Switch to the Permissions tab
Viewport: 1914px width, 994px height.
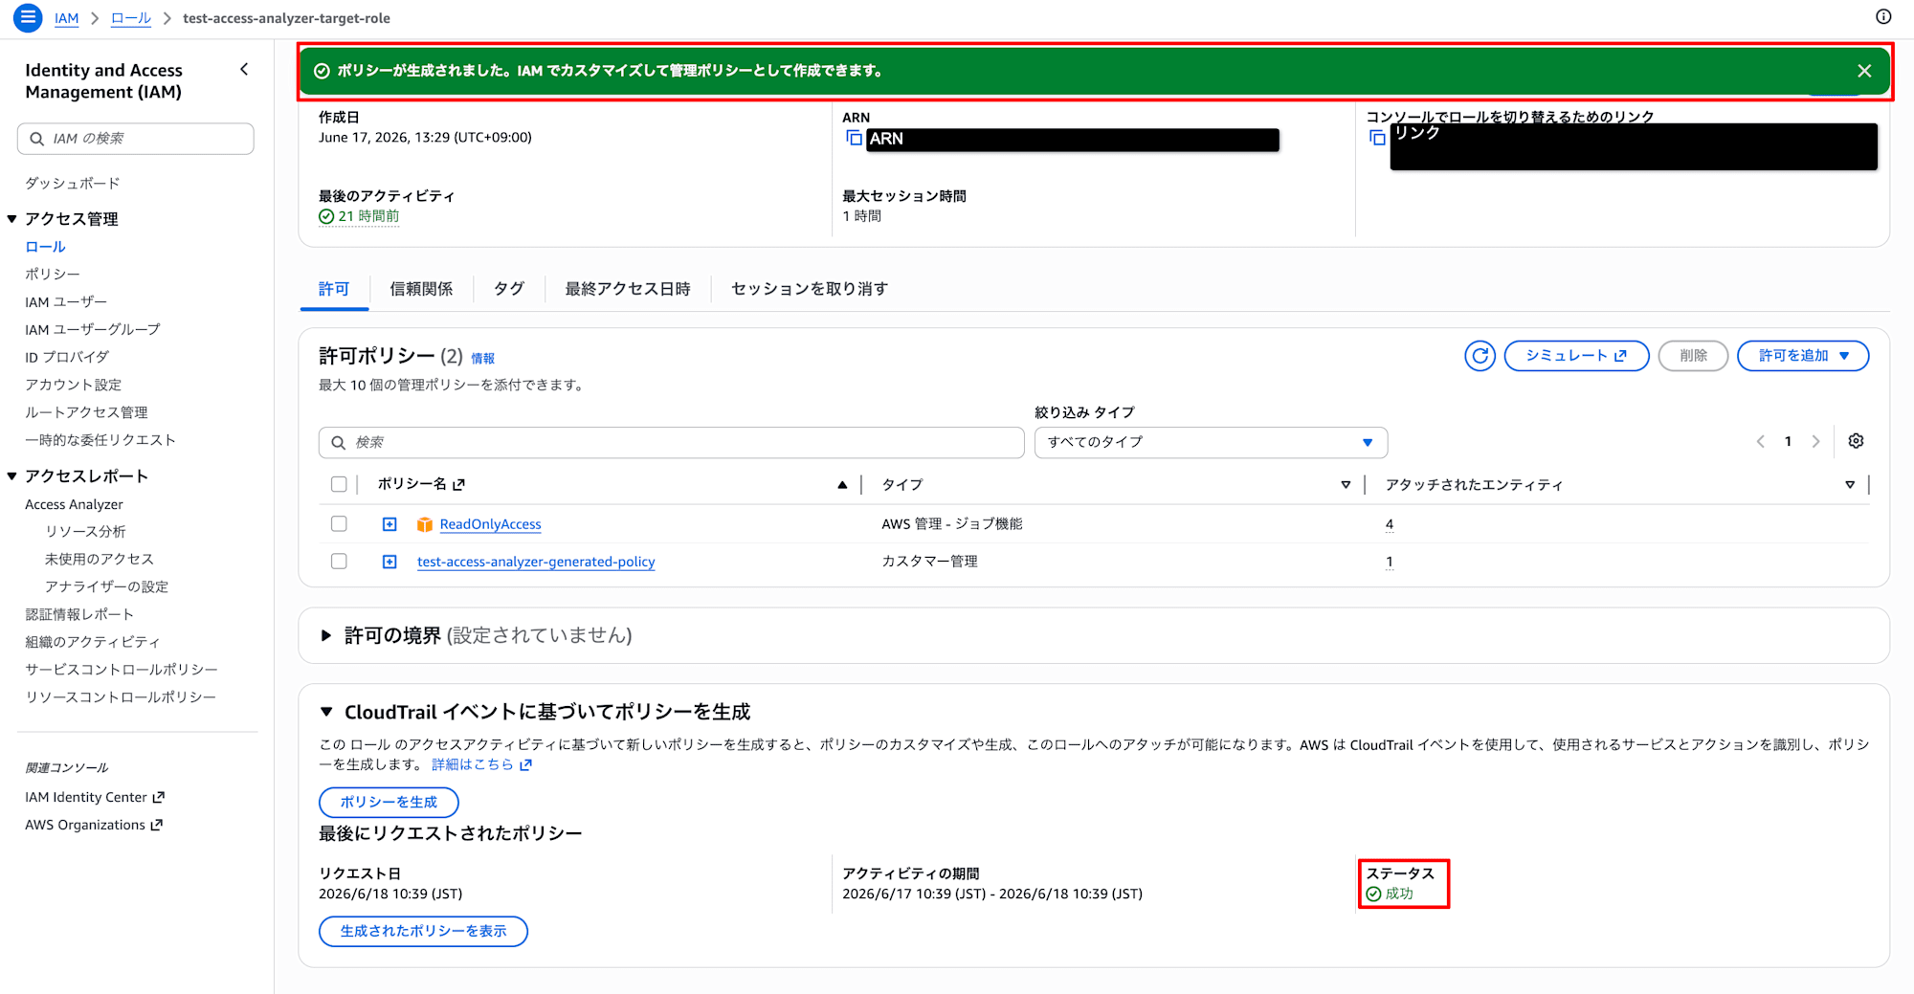[x=334, y=289]
